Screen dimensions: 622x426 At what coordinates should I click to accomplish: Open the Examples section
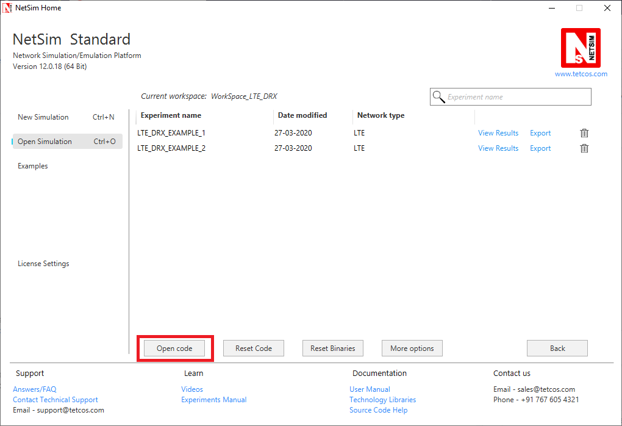(x=33, y=166)
